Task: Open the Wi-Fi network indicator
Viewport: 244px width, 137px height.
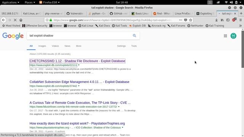Action: coord(226,2)
